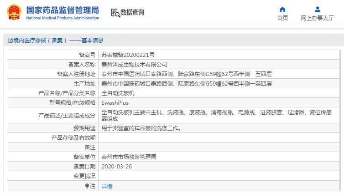Screen dimensions: 344x193
Task: Click the 型号规格/包装规格 label
Action: 73,103
